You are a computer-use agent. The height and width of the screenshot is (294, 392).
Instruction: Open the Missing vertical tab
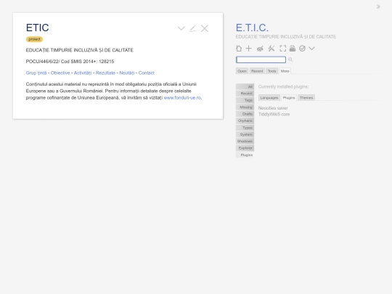coord(245,107)
